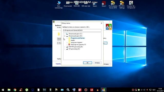The height and width of the screenshot is (92, 164).
Task: Select the Counter-Strike 1.6 desktop shortcut
Action: [131, 5]
